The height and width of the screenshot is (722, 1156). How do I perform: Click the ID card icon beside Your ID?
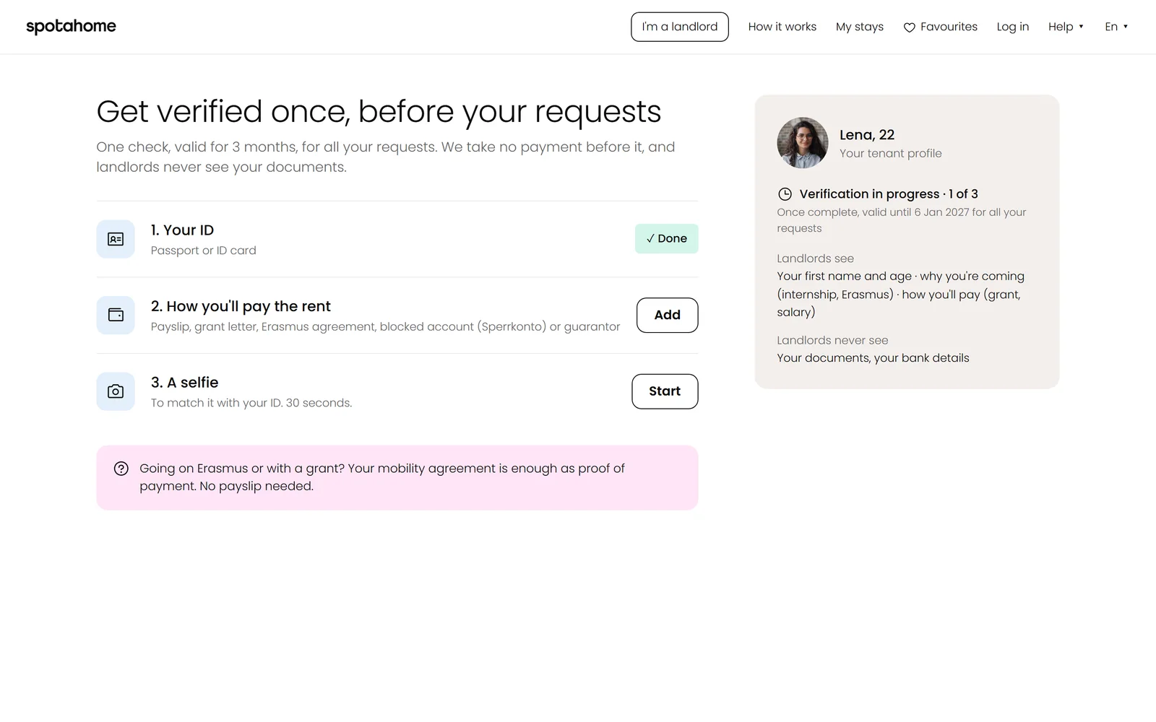pyautogui.click(x=116, y=239)
